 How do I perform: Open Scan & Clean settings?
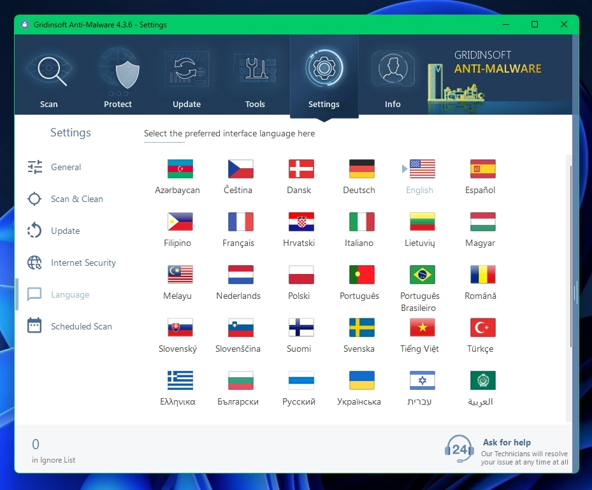click(65, 199)
